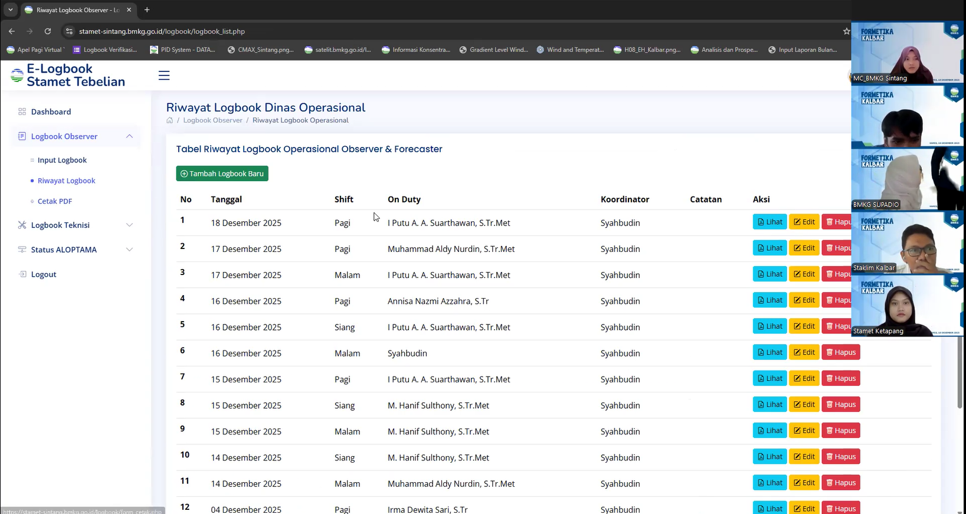Expand the Logbook Teknisi submenu chevron
The height and width of the screenshot is (514, 966).
click(129, 225)
